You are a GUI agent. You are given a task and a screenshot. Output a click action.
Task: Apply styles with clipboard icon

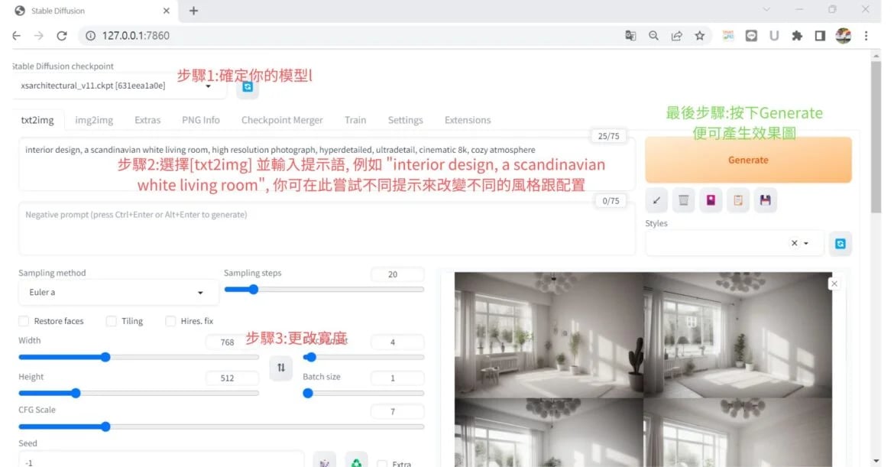[x=738, y=200]
